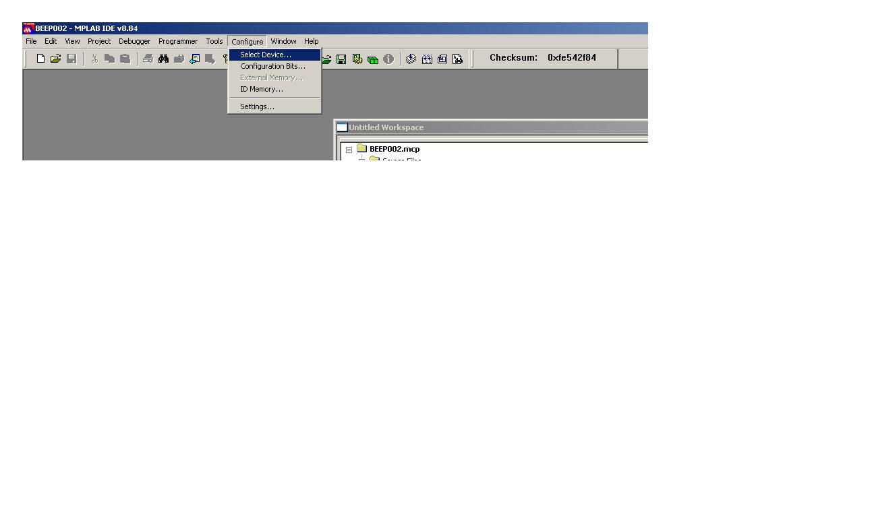
Task: Open the Project menu
Action: (x=99, y=41)
